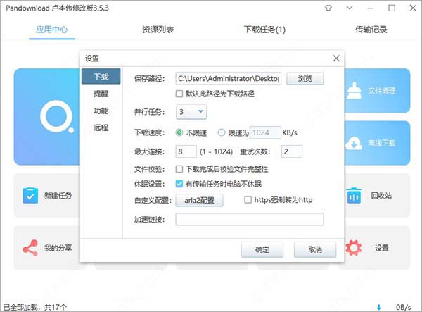Click the 最大连接 value field

point(186,151)
